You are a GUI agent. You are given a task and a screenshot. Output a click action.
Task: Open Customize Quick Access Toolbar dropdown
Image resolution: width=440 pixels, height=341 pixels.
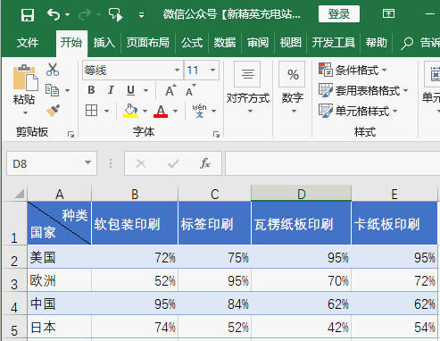click(x=142, y=15)
